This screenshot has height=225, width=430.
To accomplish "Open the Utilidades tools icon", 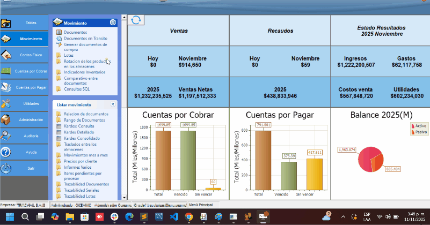I will click(6, 103).
